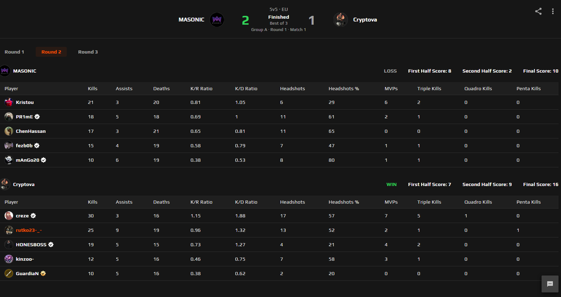Open rutko23-_- player profile
Viewport: 561px width, 297px height.
29,230
